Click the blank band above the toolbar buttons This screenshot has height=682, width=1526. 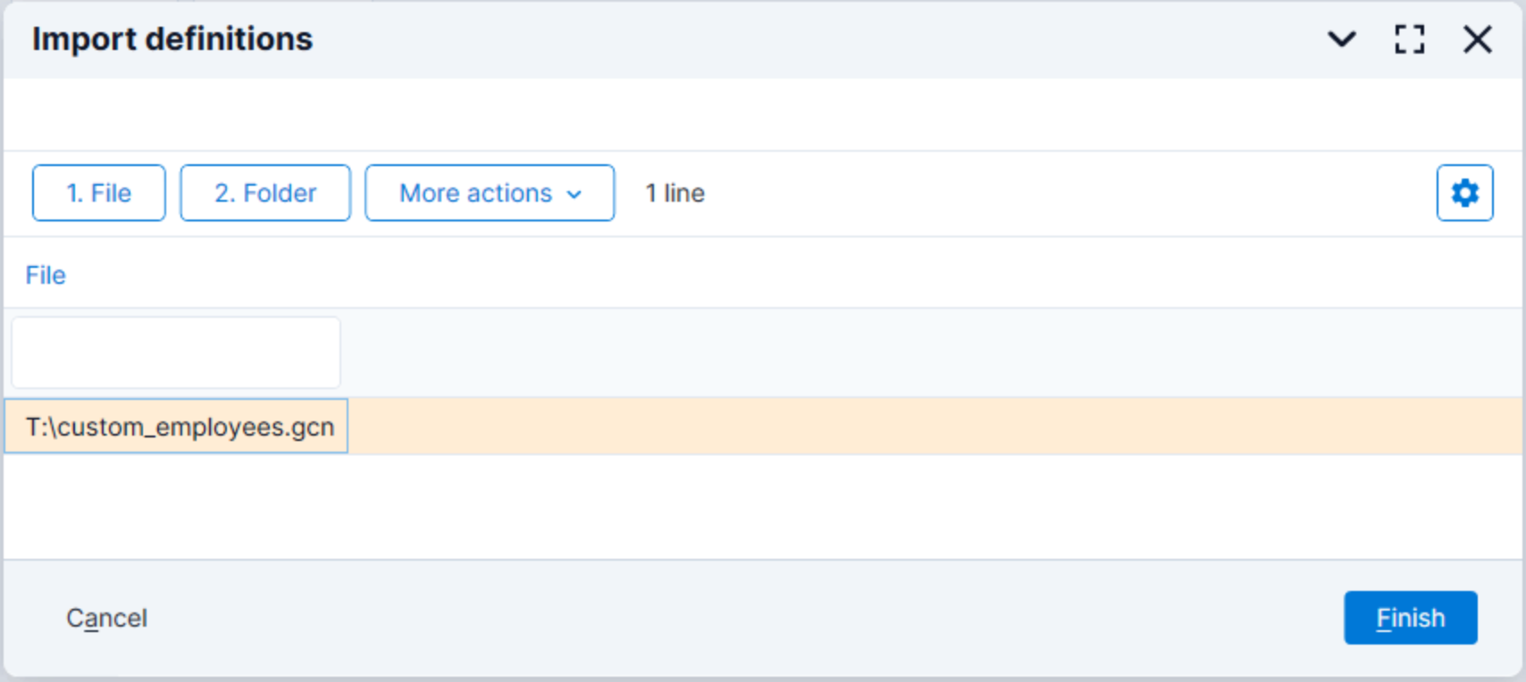coord(762,114)
